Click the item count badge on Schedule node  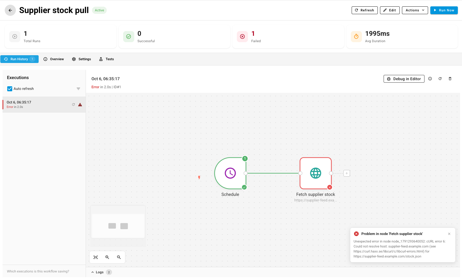pyautogui.click(x=245, y=159)
